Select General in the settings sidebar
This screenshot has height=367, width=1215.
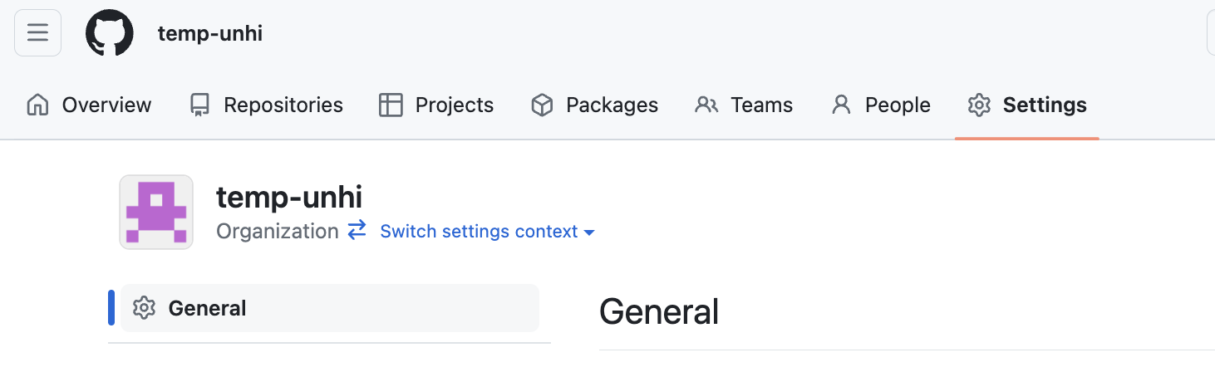(330, 308)
